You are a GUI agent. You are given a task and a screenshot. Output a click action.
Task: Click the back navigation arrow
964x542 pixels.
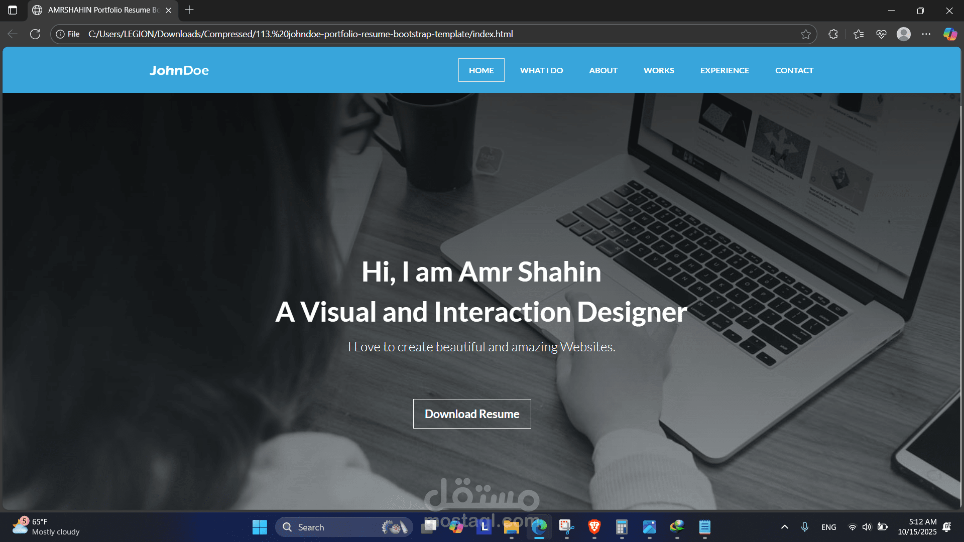click(x=12, y=34)
